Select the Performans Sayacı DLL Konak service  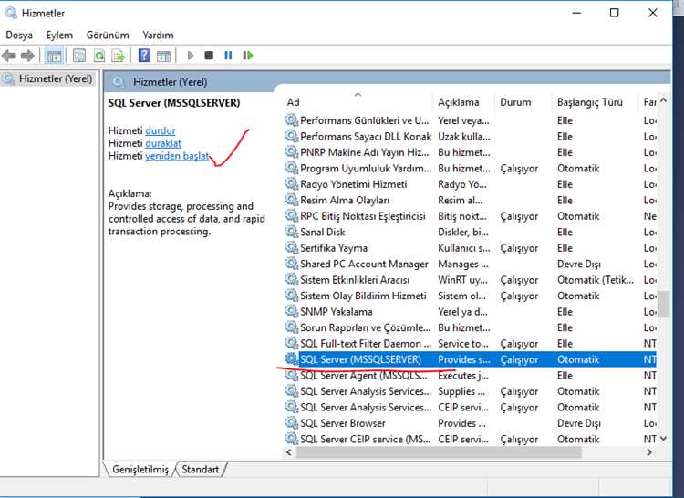(366, 137)
